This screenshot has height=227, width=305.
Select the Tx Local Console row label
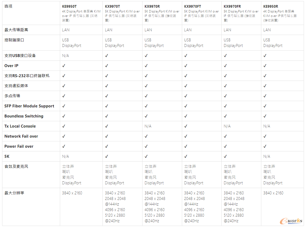click(x=20, y=126)
